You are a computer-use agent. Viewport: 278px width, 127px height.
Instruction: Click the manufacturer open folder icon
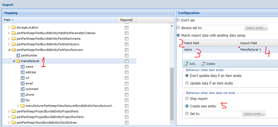click(x=18, y=61)
